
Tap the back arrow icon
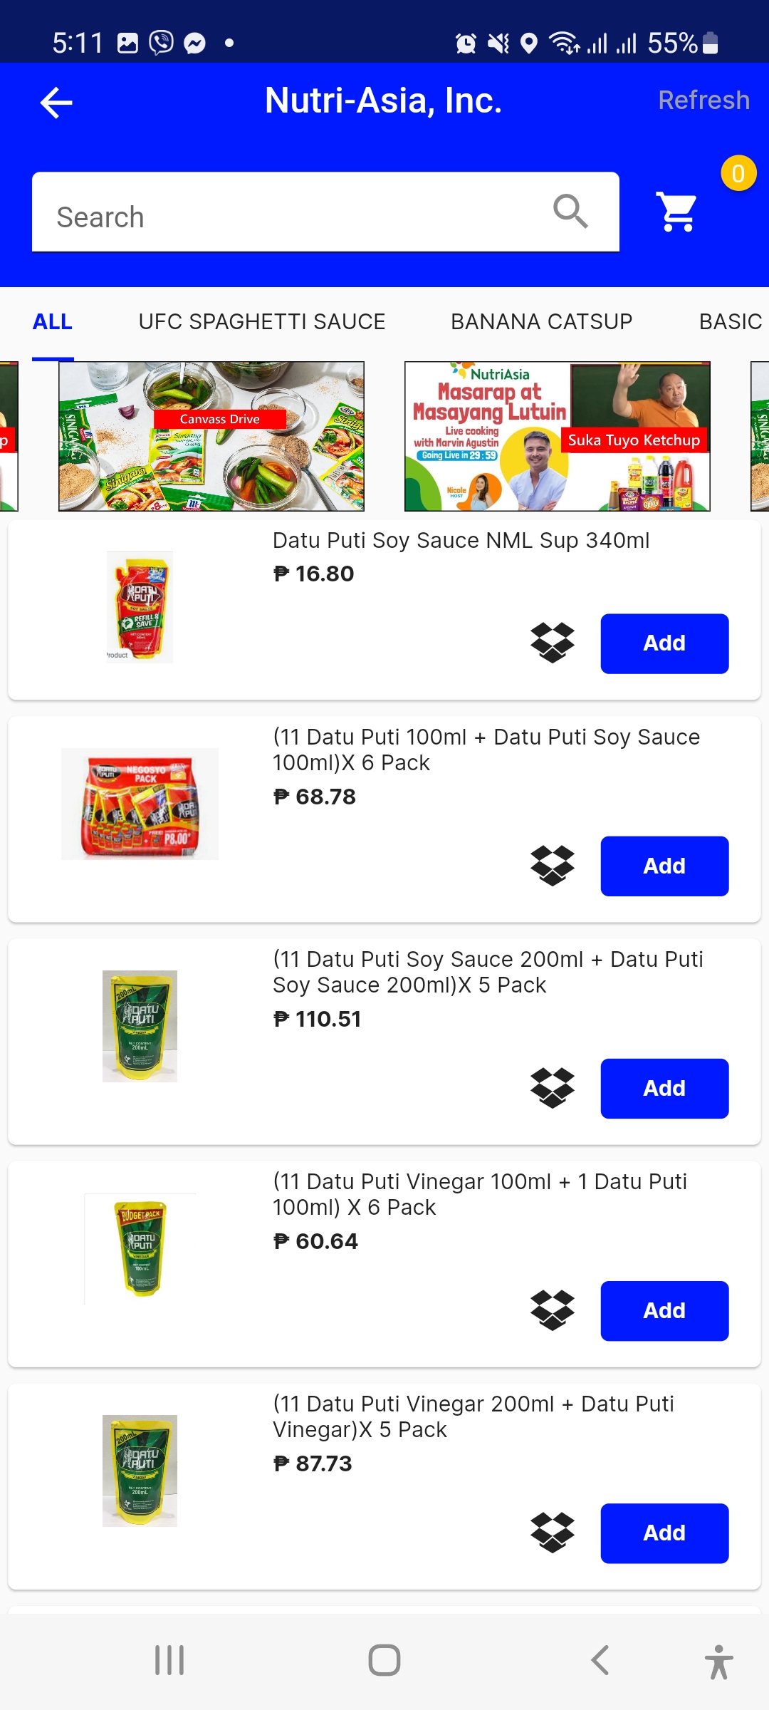coord(56,103)
